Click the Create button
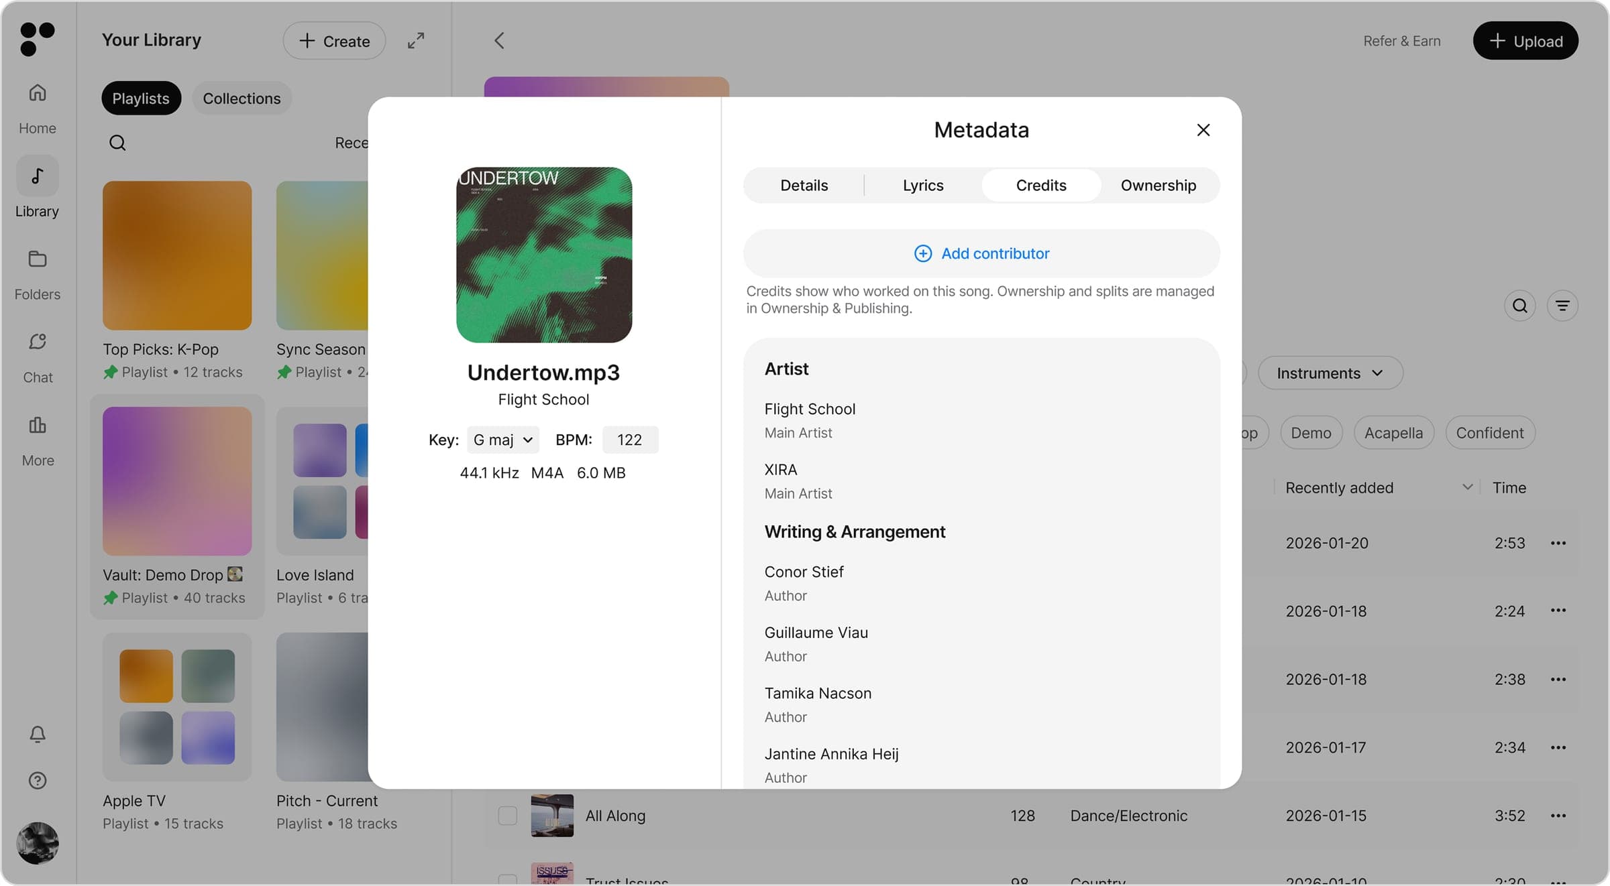The width and height of the screenshot is (1610, 886). pos(334,41)
